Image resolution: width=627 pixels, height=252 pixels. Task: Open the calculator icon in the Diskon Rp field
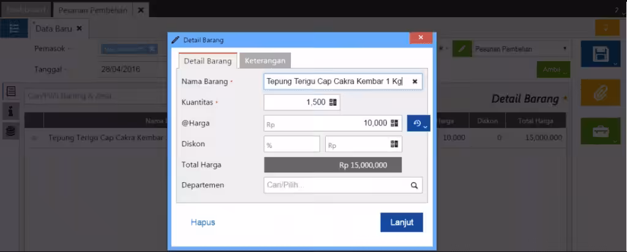[395, 144]
